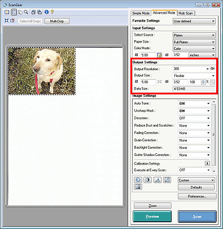Viewport: 223px width, 229px height.
Task: Open the Descreen dropdown
Action: click(x=194, y=118)
